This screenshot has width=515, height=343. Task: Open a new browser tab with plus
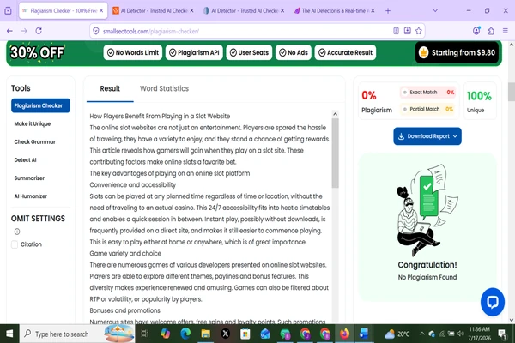(x=388, y=10)
